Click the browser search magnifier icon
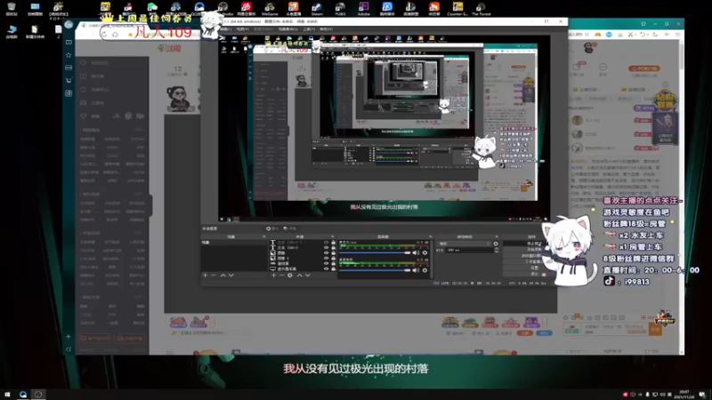 [x=587, y=35]
